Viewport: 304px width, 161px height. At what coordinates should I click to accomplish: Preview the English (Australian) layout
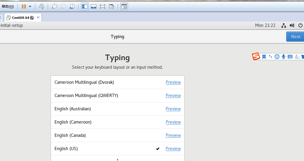click(x=173, y=109)
